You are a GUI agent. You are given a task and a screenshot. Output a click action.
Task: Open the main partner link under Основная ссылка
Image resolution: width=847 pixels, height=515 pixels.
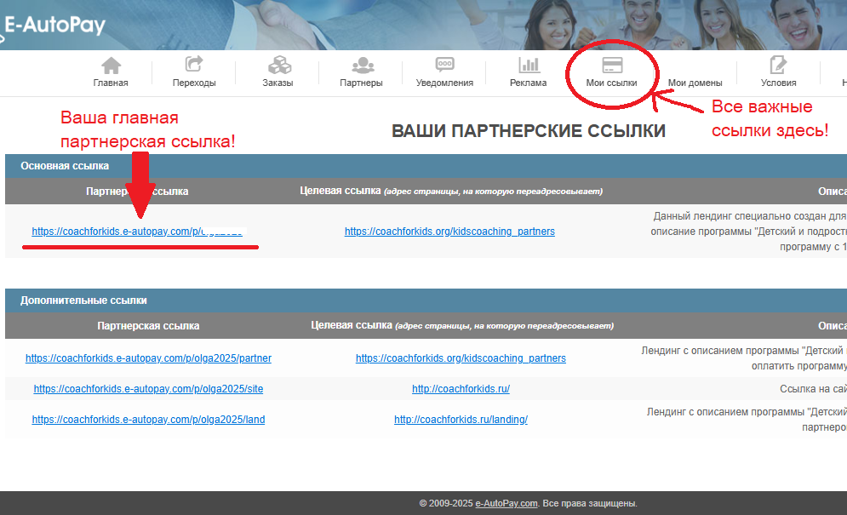[137, 232]
